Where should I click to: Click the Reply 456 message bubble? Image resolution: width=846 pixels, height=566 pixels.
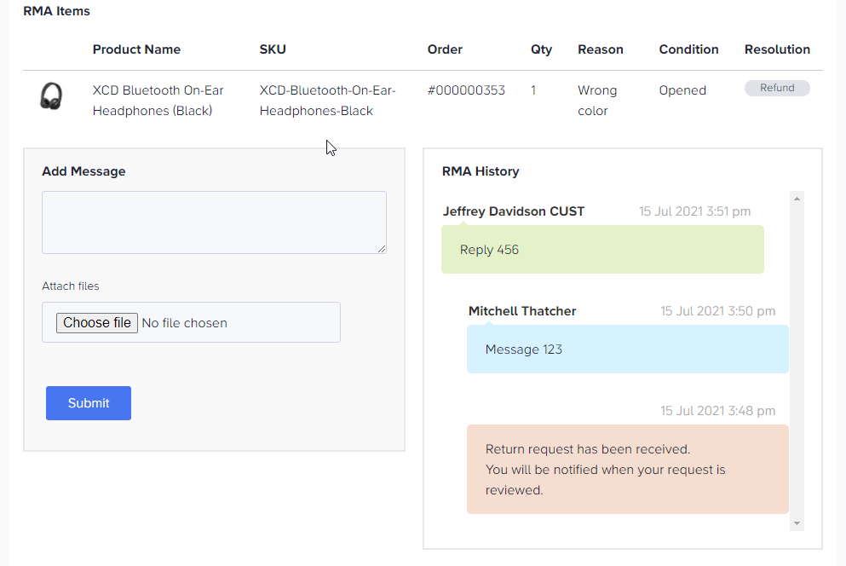(x=602, y=250)
